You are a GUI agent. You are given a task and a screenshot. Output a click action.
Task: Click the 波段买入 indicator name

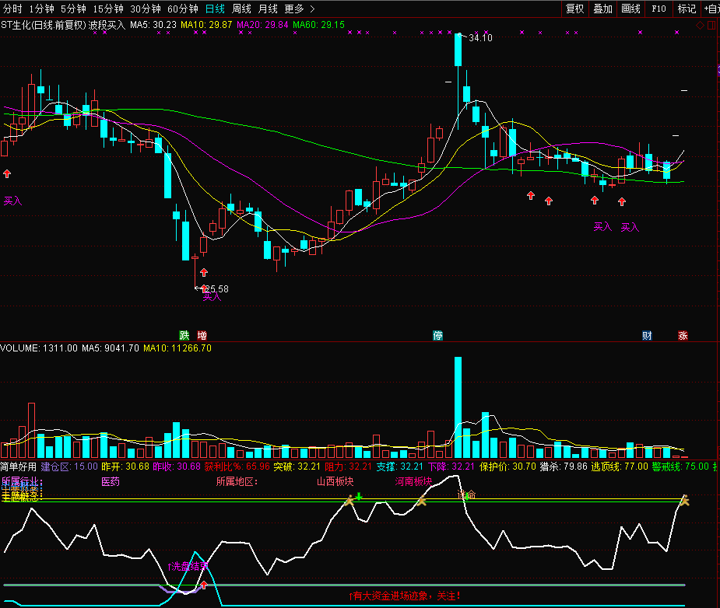tap(107, 25)
